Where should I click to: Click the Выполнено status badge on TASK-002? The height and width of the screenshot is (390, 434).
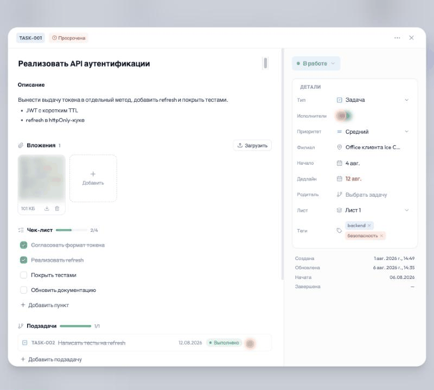click(x=224, y=343)
